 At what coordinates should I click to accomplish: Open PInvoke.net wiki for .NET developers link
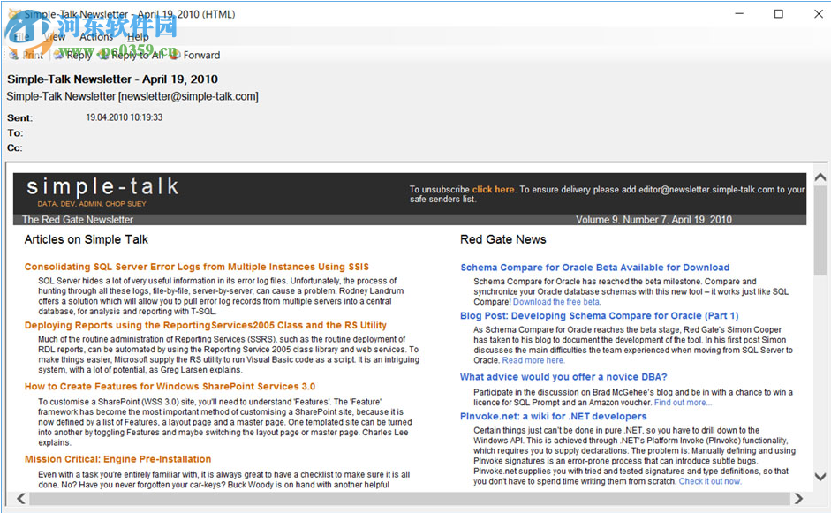(x=554, y=416)
